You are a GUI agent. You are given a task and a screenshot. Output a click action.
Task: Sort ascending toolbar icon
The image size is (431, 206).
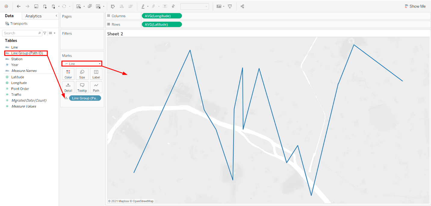click(x=122, y=6)
